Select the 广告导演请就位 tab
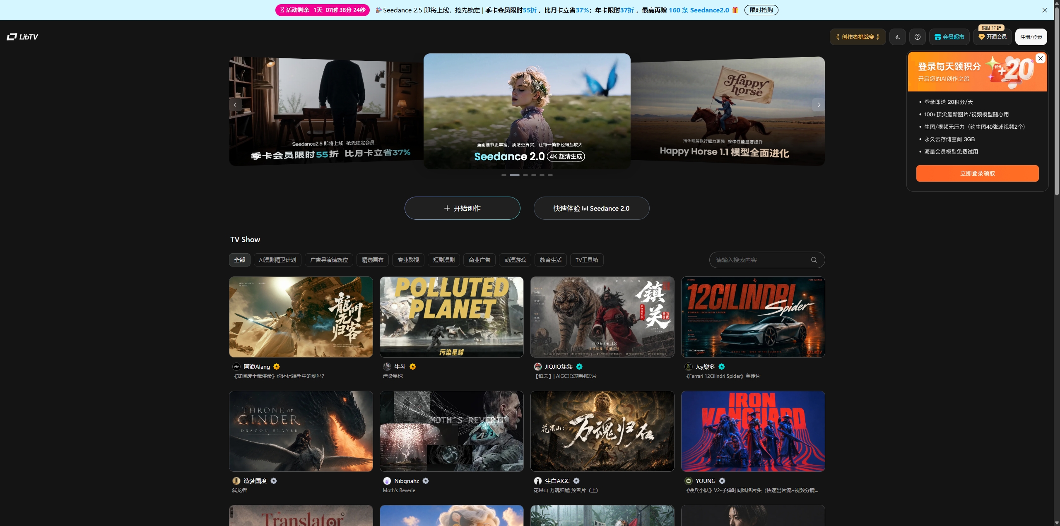Viewport: 1060px width, 526px height. pyautogui.click(x=329, y=260)
